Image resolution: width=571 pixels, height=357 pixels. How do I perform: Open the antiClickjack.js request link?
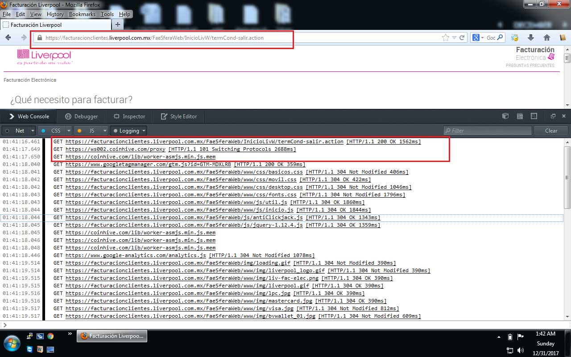pos(184,217)
